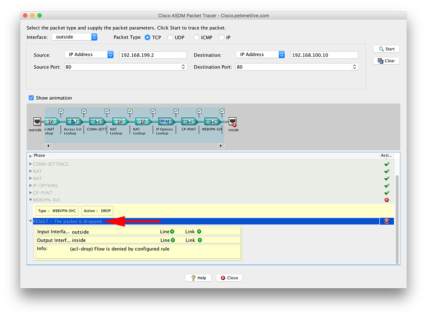Viewport: 427px width, 317px height.
Task: Click red X icon on Close button
Action: (x=223, y=278)
